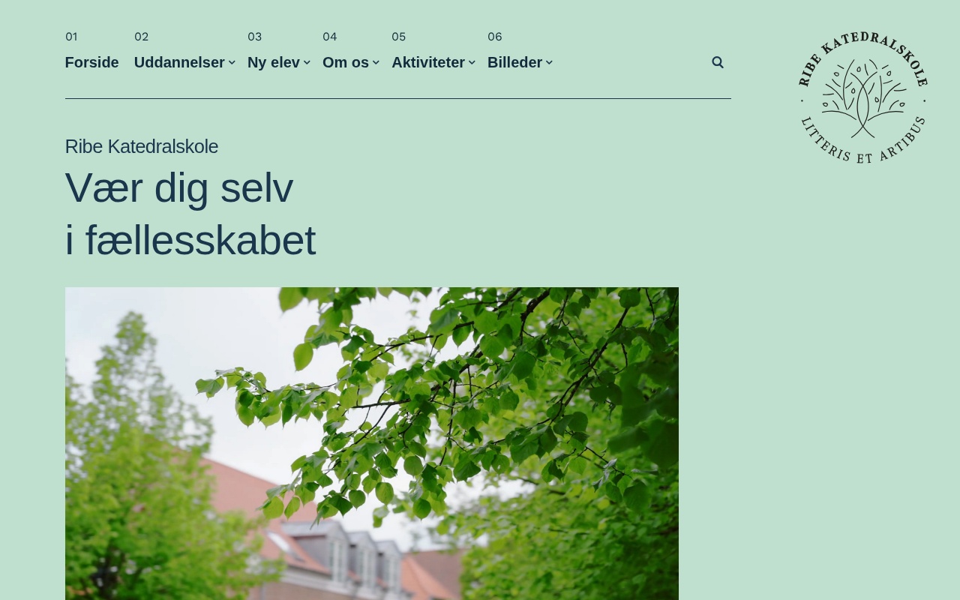
Task: Open the Ny elev menu item
Action: (x=274, y=62)
